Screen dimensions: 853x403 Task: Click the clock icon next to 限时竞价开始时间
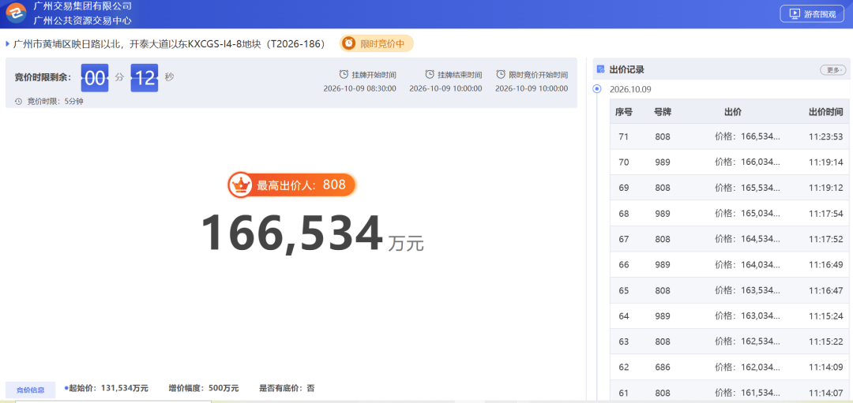point(501,74)
